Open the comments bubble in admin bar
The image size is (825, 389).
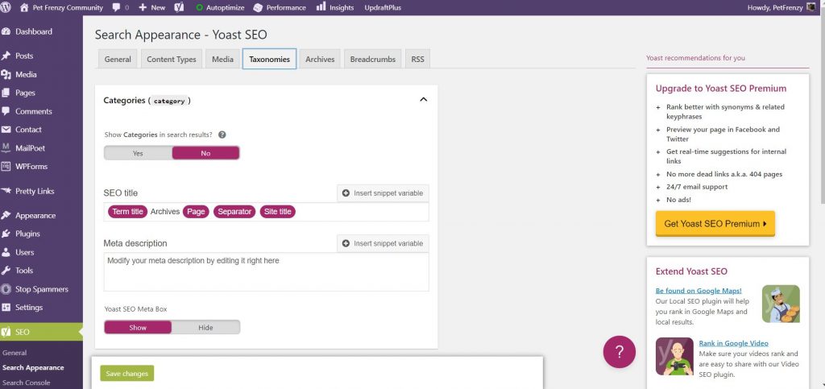(116, 8)
